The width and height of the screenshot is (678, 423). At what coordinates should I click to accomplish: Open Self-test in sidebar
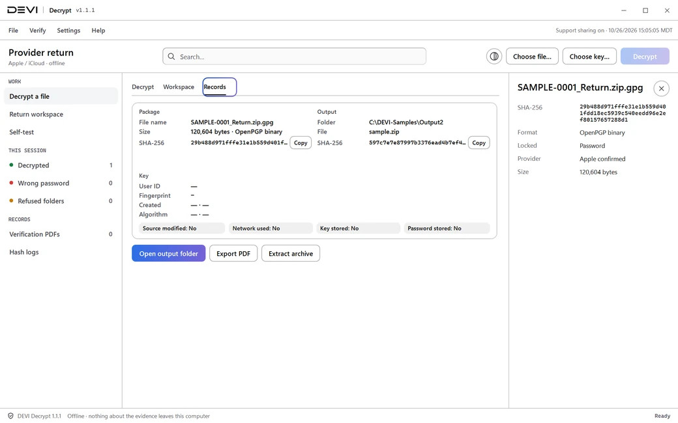click(61, 132)
